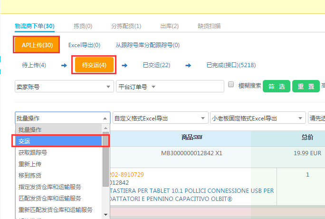Viewport: 325px width, 219px height.
Task: Switch to the 物流商下单(30) tab
Action: pos(34,26)
